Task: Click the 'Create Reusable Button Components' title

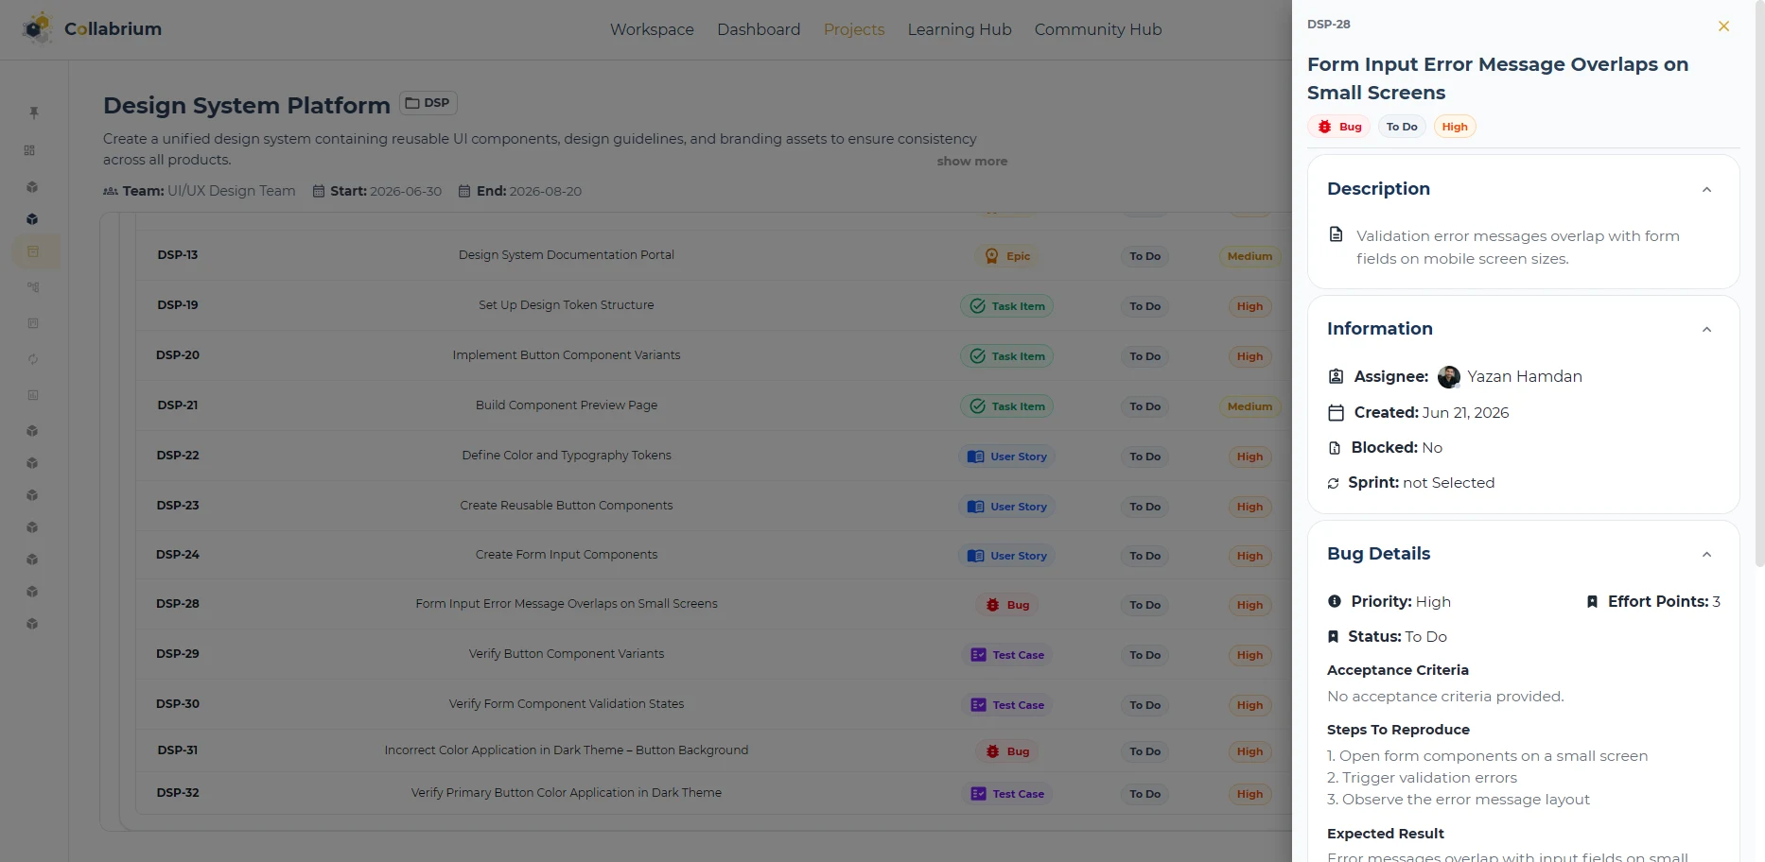Action: pos(567,506)
